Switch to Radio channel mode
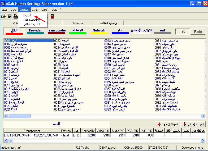Viewport: 208px width, 151px height. (x=198, y=32)
